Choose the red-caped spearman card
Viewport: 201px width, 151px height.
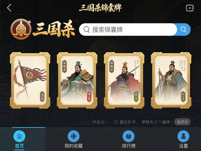124,81
